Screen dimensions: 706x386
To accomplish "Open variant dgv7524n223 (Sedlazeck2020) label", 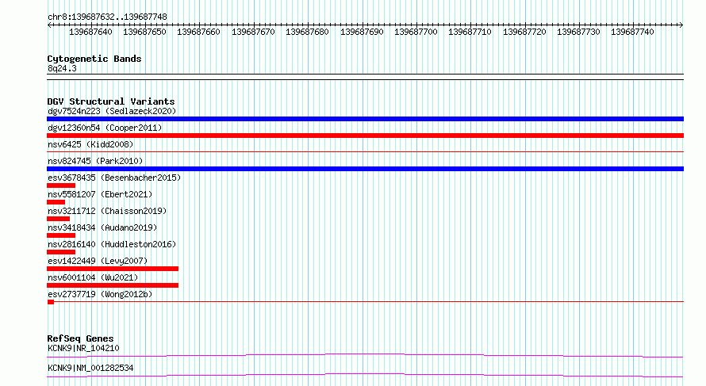I will (x=112, y=111).
